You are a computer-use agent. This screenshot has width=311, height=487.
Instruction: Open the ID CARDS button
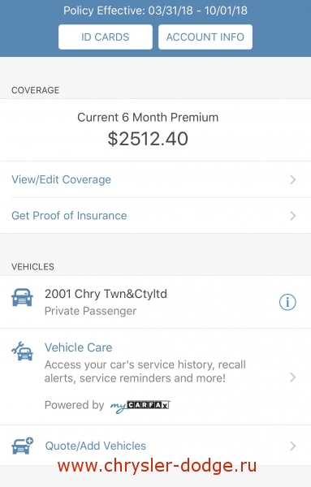click(106, 37)
